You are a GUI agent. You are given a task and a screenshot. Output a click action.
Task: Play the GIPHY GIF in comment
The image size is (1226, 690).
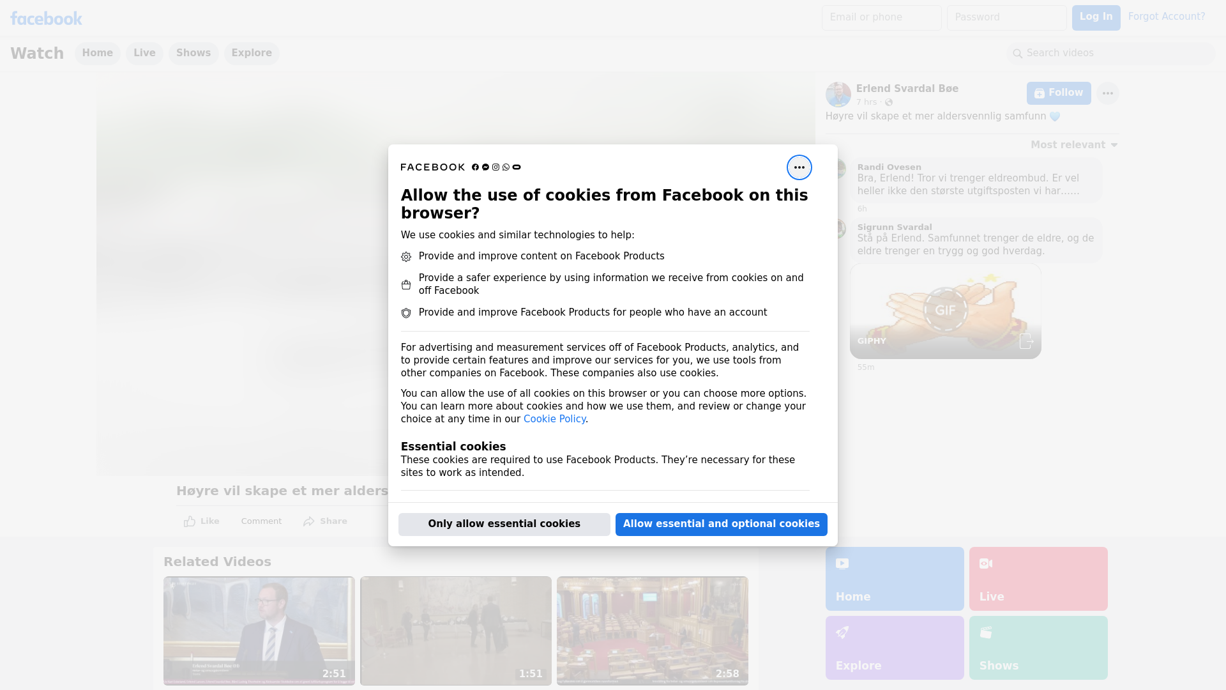pyautogui.click(x=945, y=310)
